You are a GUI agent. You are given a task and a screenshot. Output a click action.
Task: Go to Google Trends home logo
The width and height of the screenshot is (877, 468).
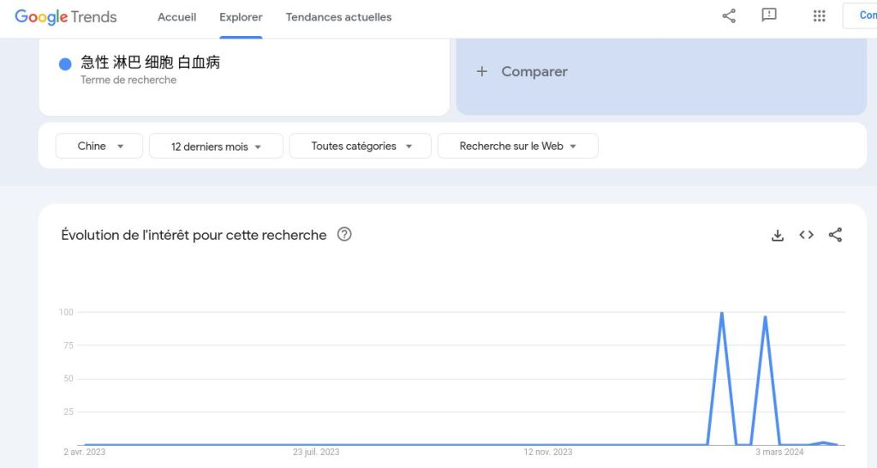tap(66, 17)
